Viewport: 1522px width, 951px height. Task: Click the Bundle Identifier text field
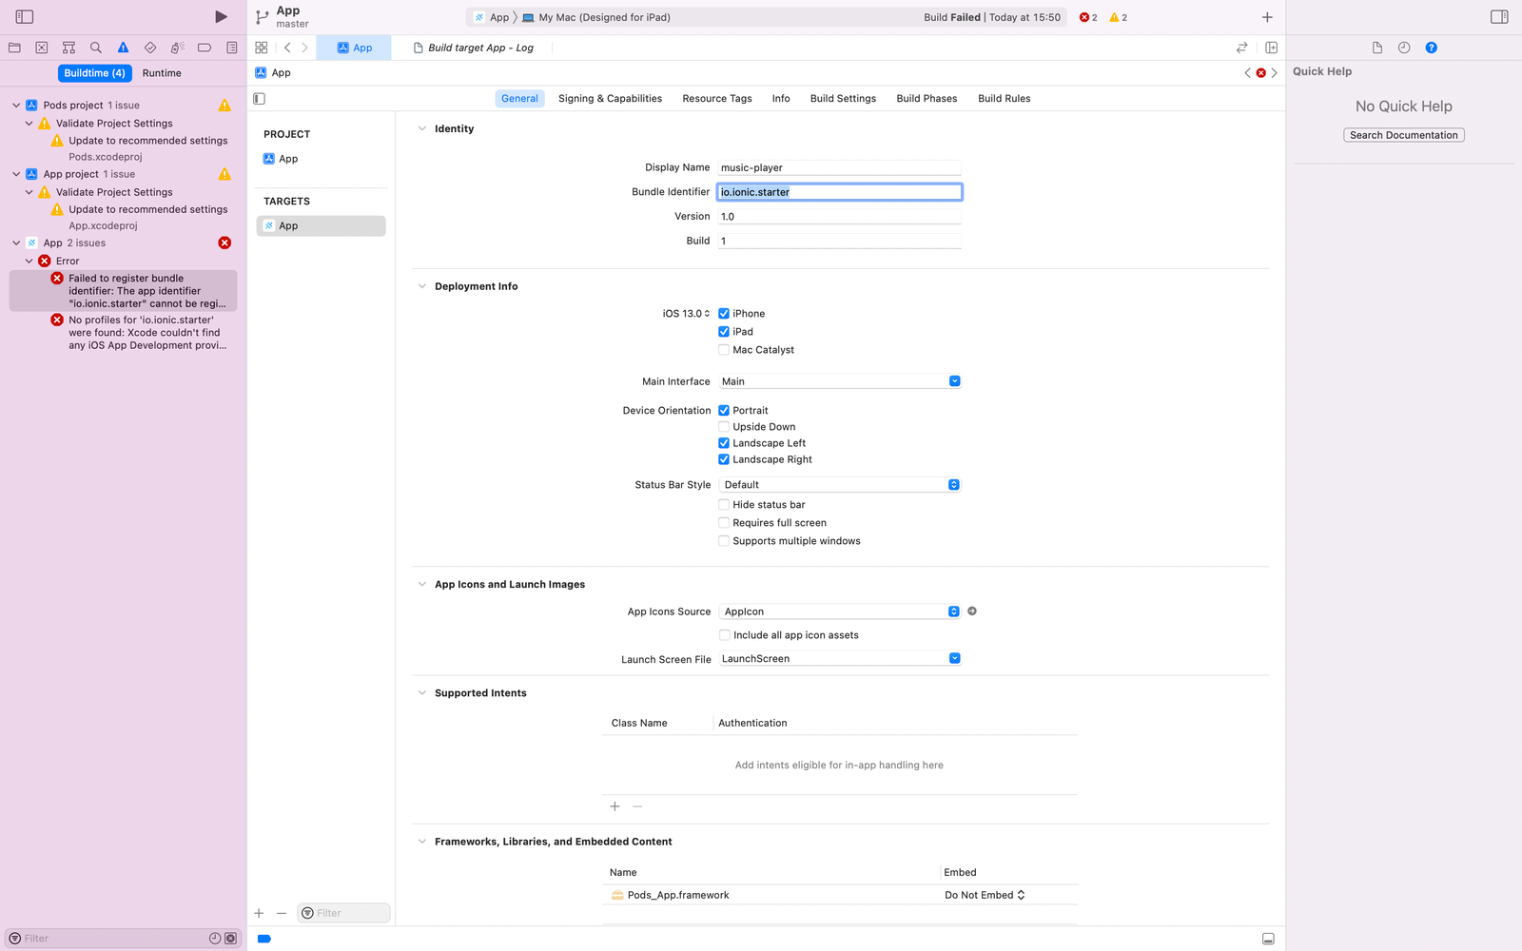click(840, 192)
